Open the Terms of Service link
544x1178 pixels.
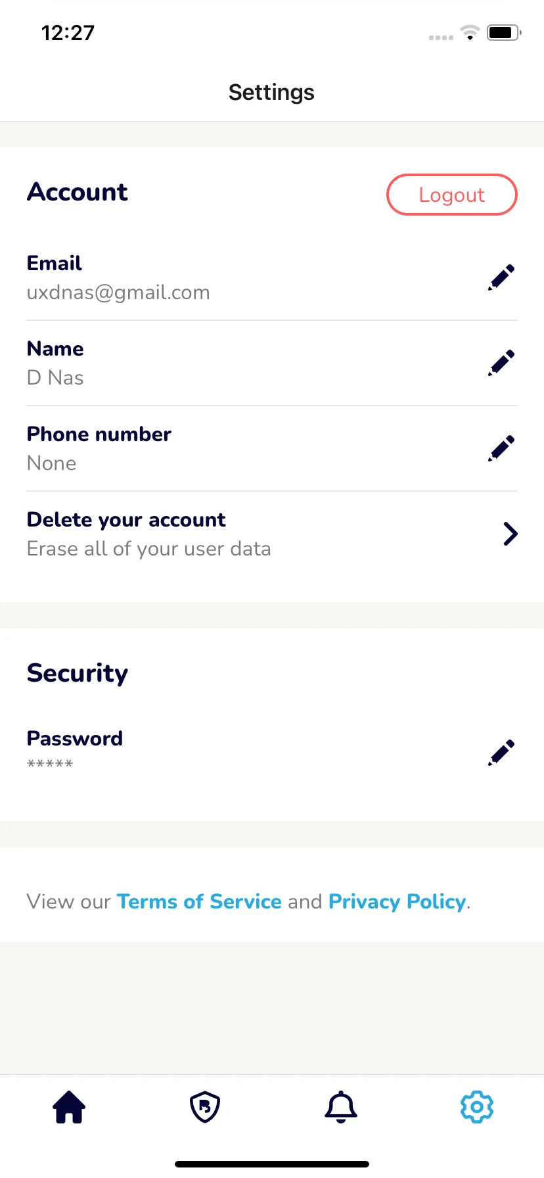point(199,901)
